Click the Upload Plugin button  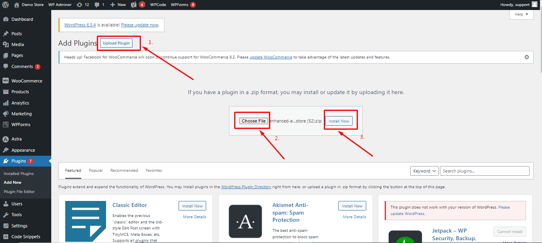(x=116, y=43)
